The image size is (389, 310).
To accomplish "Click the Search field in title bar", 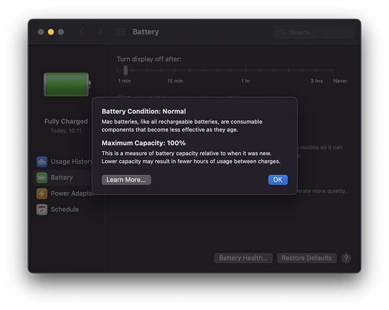I will click(315, 32).
